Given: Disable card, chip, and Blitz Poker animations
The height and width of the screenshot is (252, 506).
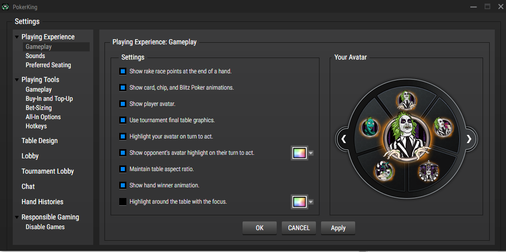Looking at the screenshot, I should point(123,88).
